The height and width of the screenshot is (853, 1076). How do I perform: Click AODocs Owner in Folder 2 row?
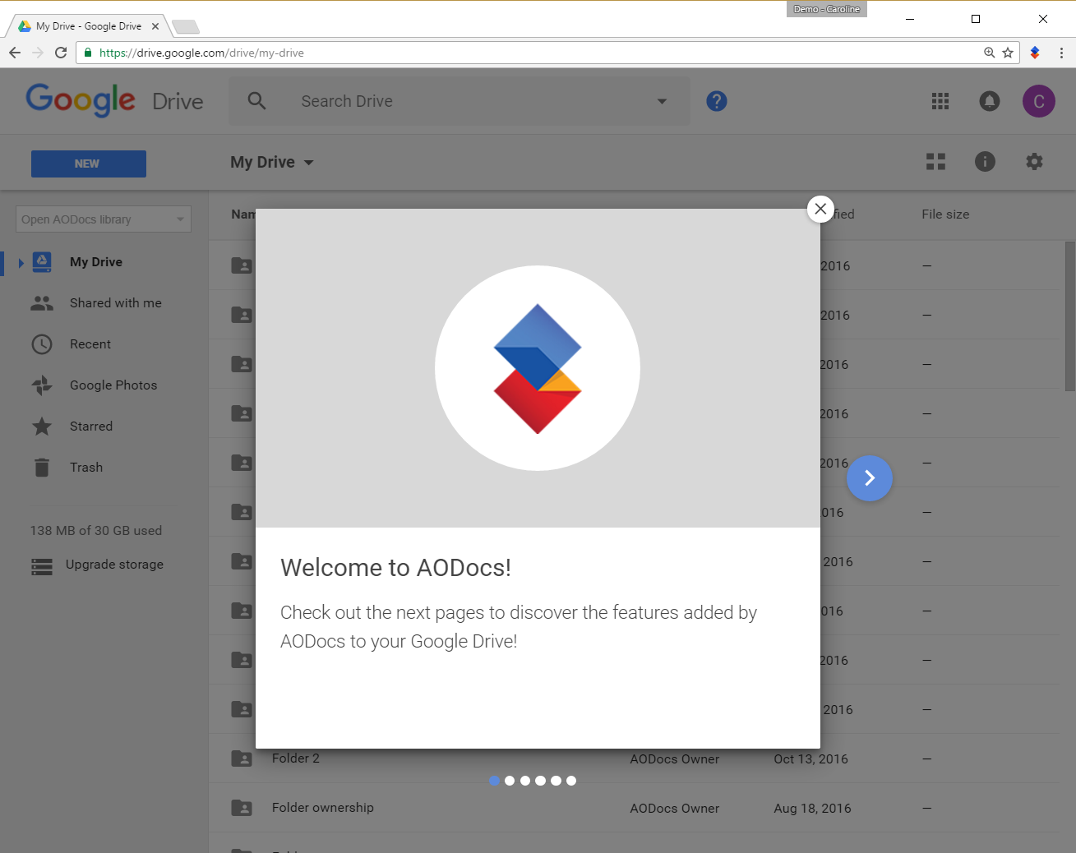click(675, 759)
